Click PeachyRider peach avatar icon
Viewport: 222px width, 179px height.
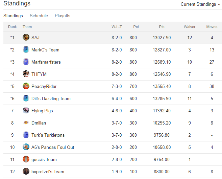point(26,86)
